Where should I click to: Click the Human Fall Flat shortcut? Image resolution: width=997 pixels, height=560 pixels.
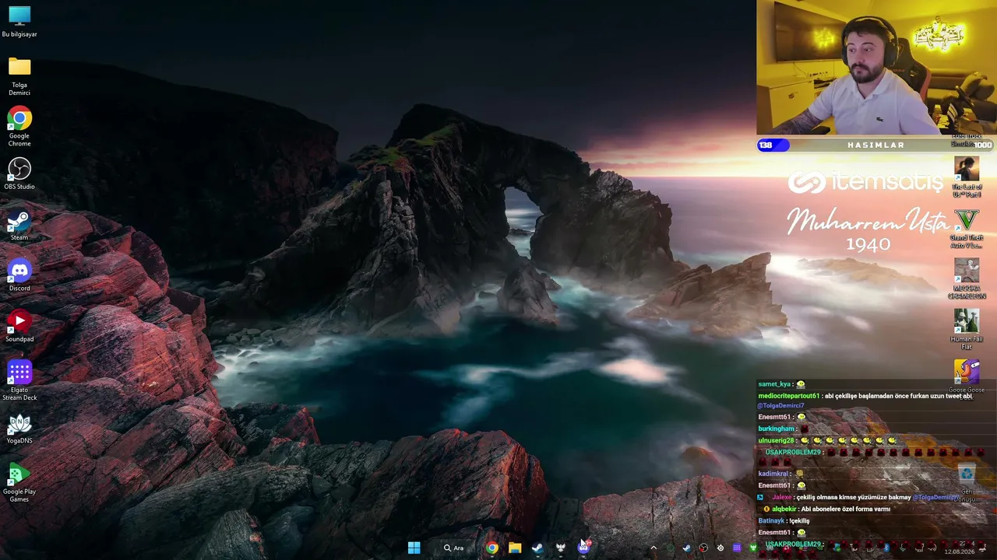point(967,330)
